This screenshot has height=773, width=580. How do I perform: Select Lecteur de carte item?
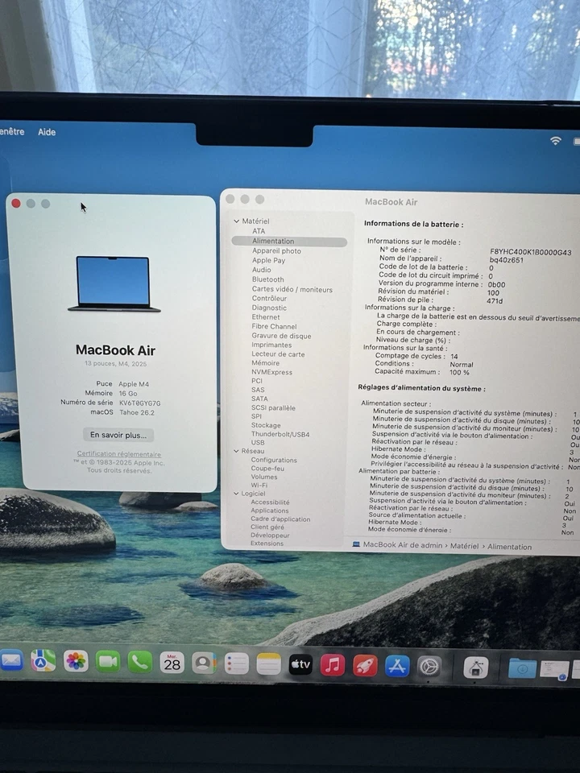pos(278,354)
